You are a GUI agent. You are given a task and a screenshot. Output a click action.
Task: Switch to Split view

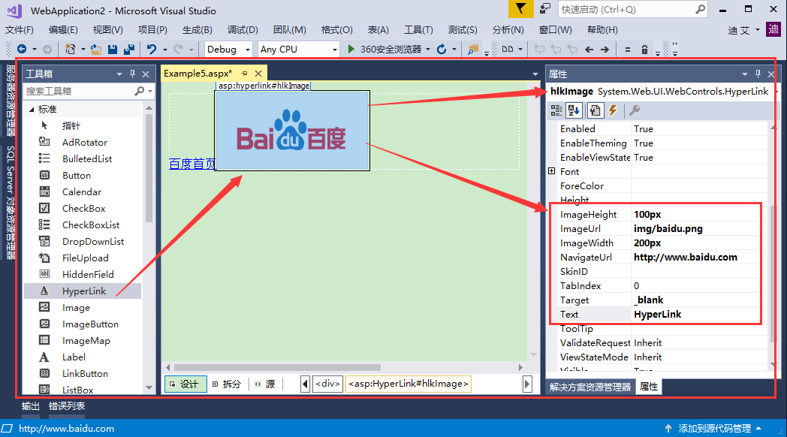(227, 384)
